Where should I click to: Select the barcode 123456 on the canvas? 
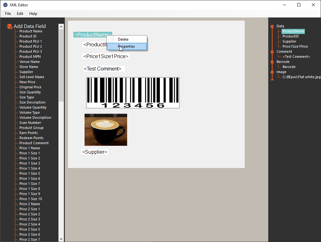(x=133, y=93)
